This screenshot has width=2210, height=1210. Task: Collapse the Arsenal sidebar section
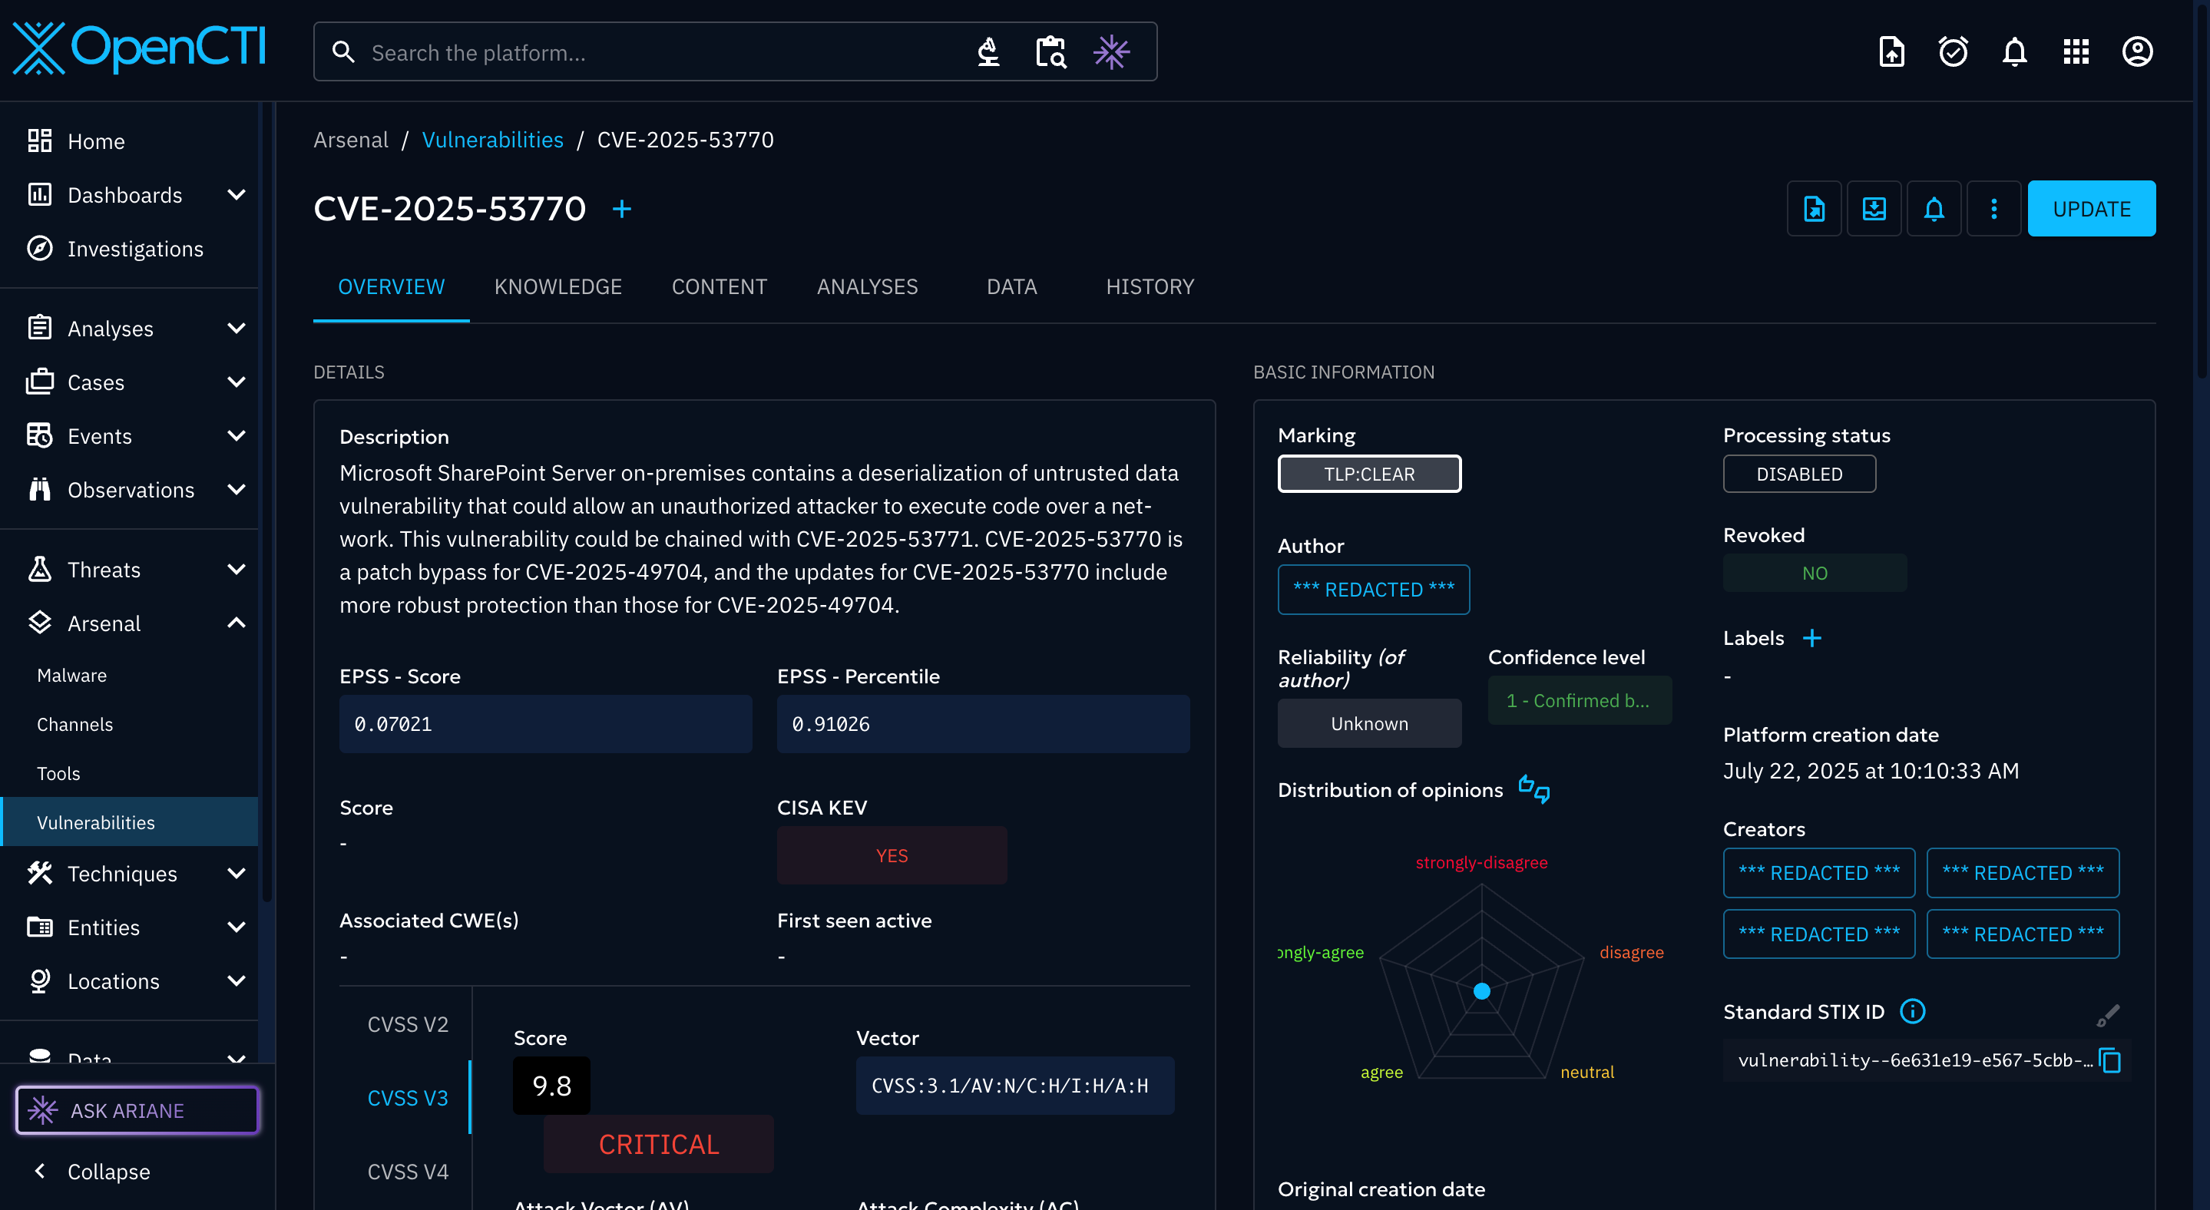point(236,623)
